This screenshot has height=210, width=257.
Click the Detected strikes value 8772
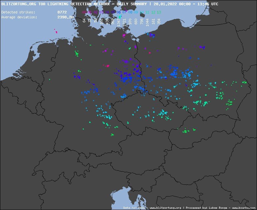62,12
